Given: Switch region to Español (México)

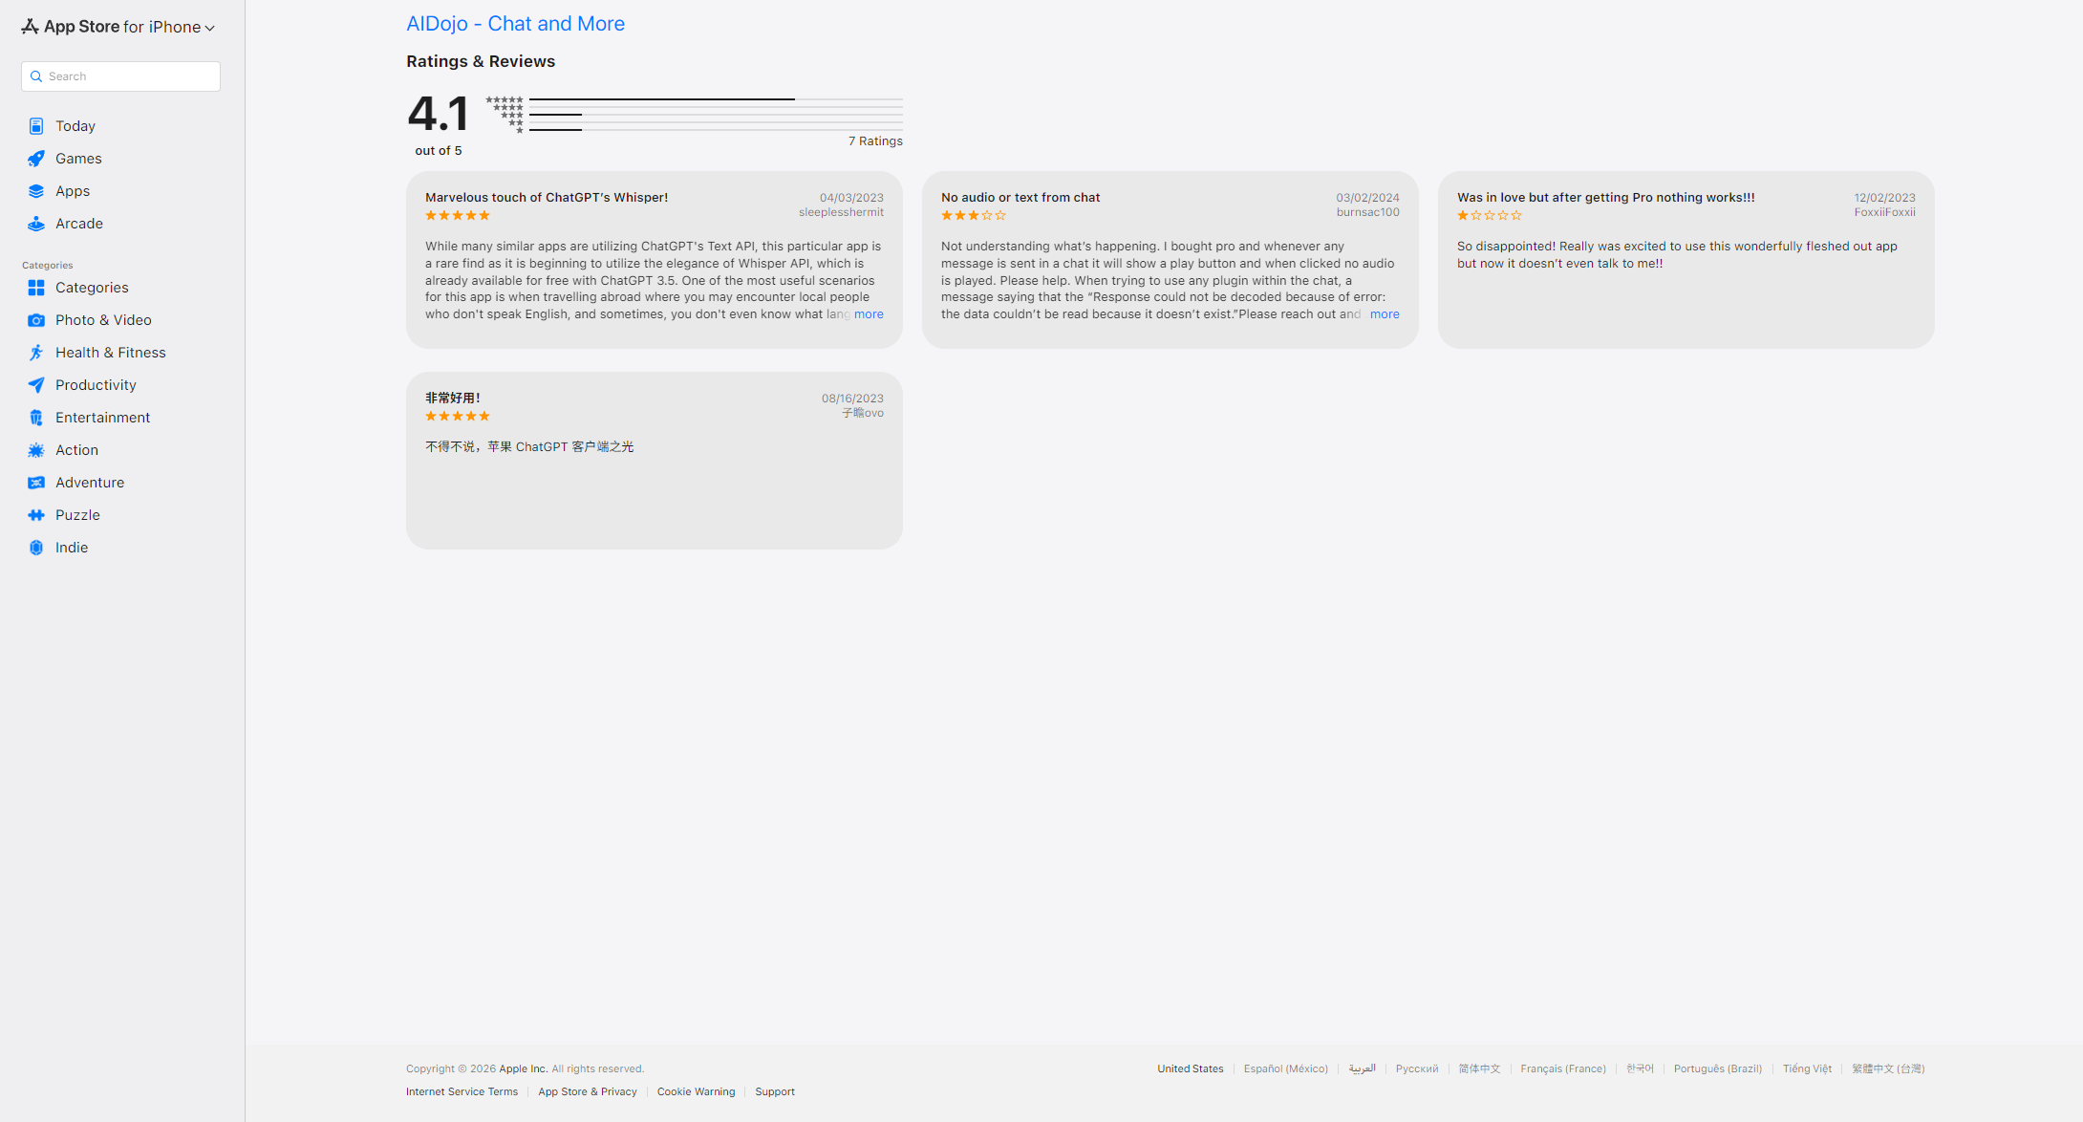Looking at the screenshot, I should [x=1286, y=1068].
